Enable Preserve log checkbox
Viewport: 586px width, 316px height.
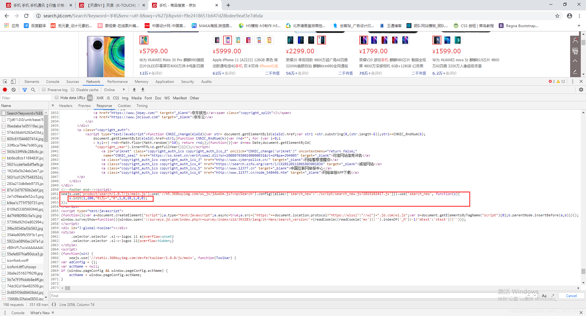(44, 90)
